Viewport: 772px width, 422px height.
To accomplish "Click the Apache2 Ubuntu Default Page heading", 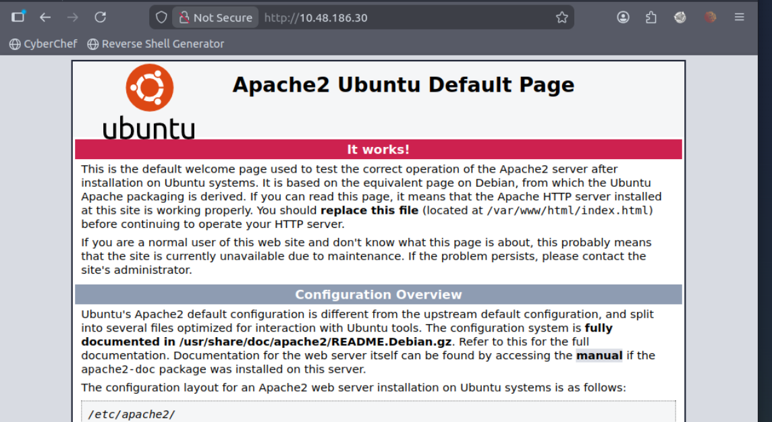I will [x=404, y=84].
